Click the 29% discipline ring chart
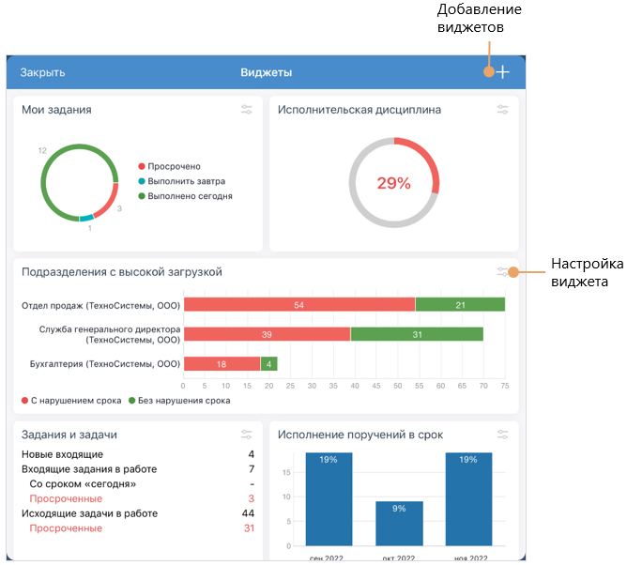 [394, 183]
